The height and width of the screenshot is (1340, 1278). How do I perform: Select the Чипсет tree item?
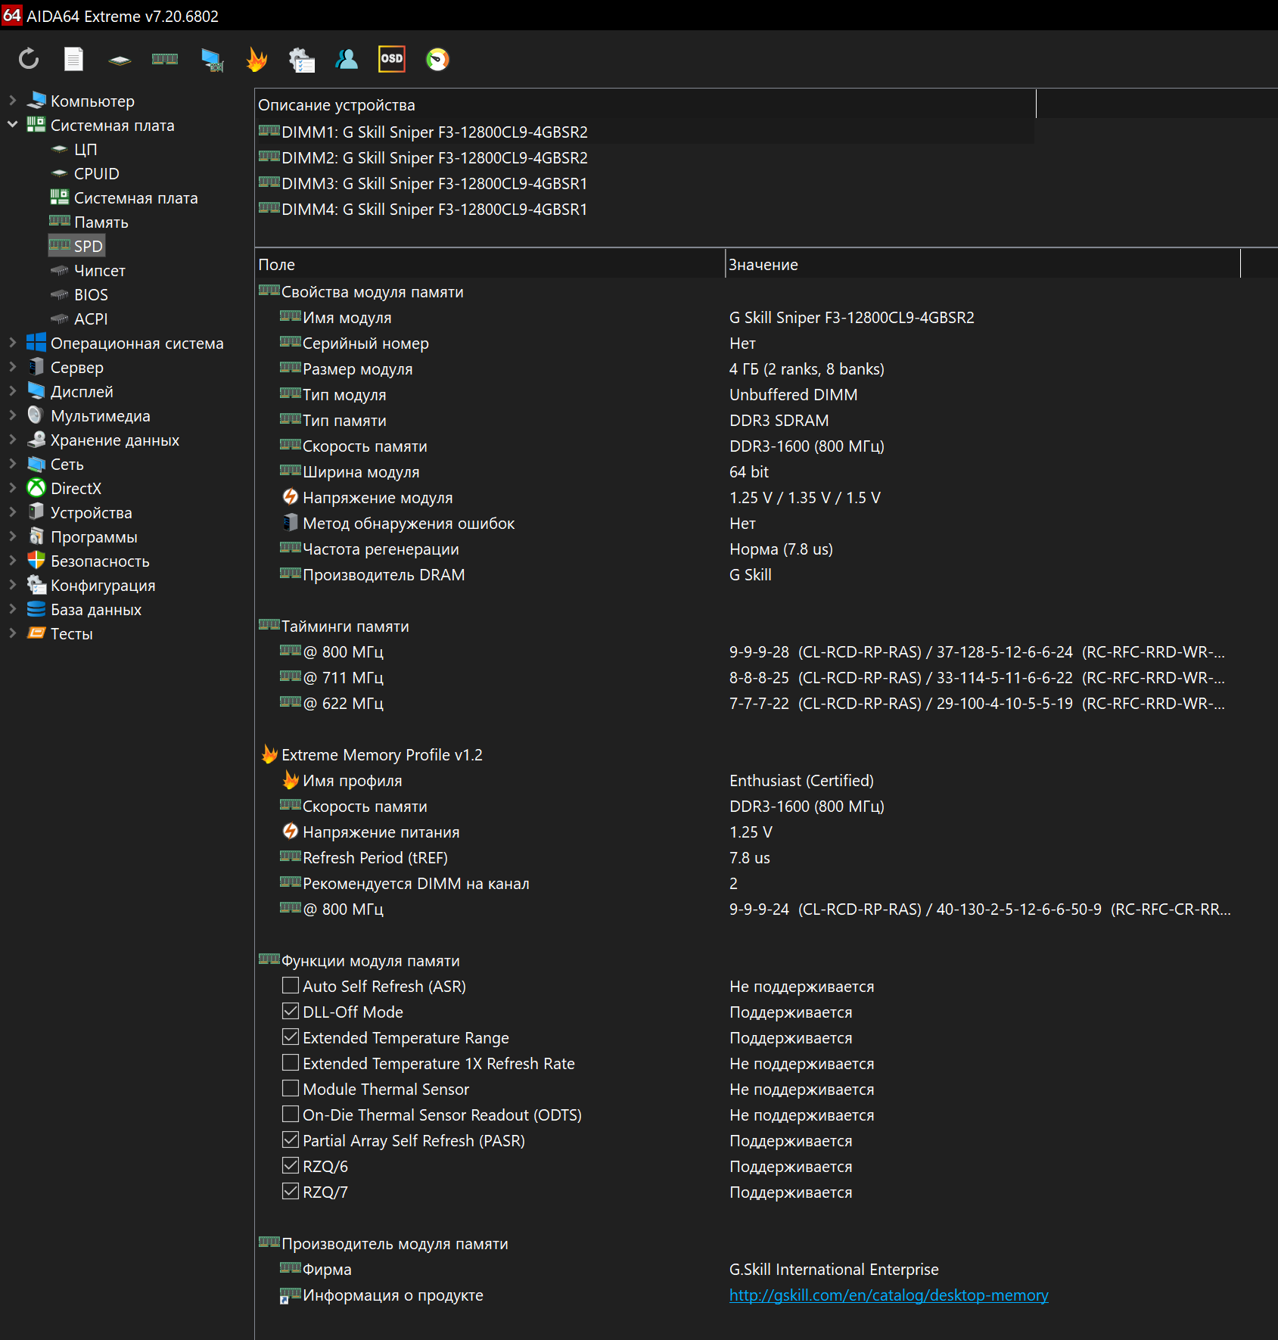pyautogui.click(x=100, y=270)
